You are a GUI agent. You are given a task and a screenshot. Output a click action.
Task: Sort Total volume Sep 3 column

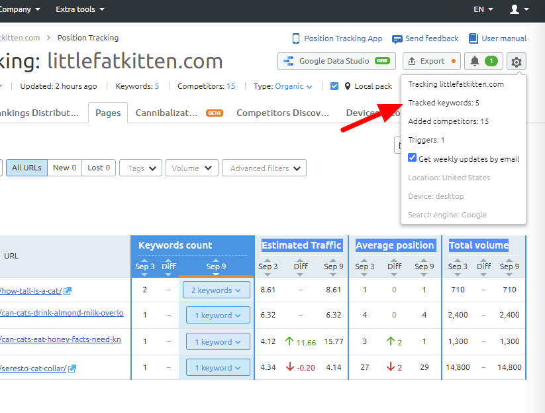458,266
